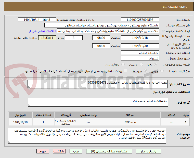Click the price validity date 1404/10/30 field
Image resolution: width=194 pixels, height=158 pixels.
140,46
